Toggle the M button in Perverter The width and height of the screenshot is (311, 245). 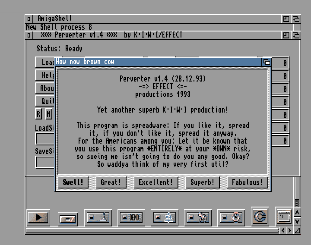point(49,114)
